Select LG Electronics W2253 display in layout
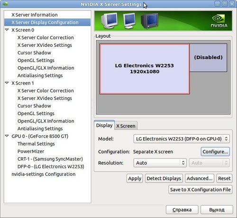This screenshot has width=237, height=218. coord(145,69)
